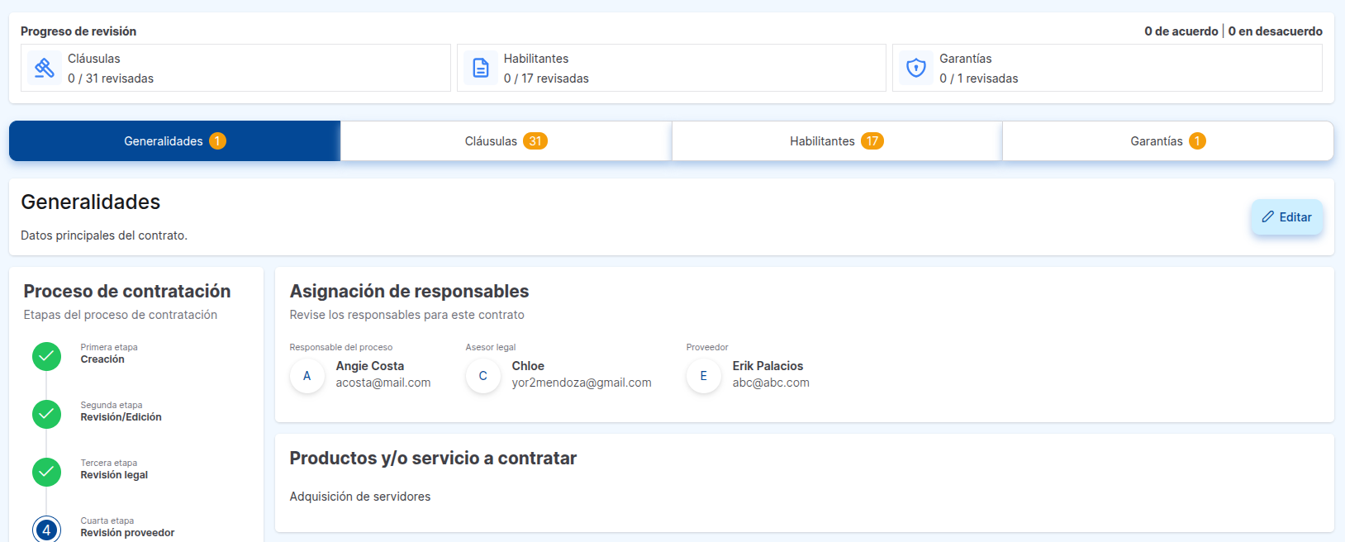1345x542 pixels.
Task: Click the Revisión legal stage checkmark icon
Action: 46,472
